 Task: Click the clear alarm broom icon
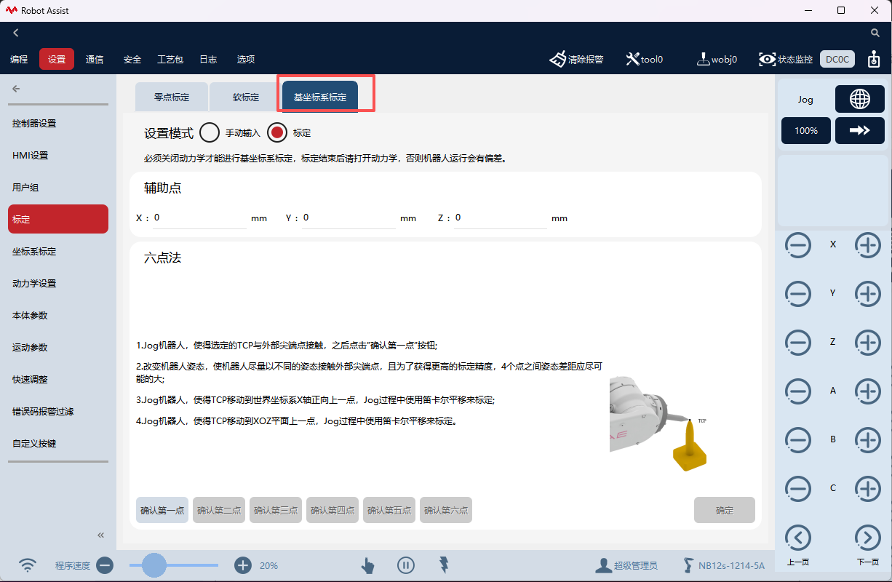coord(558,60)
